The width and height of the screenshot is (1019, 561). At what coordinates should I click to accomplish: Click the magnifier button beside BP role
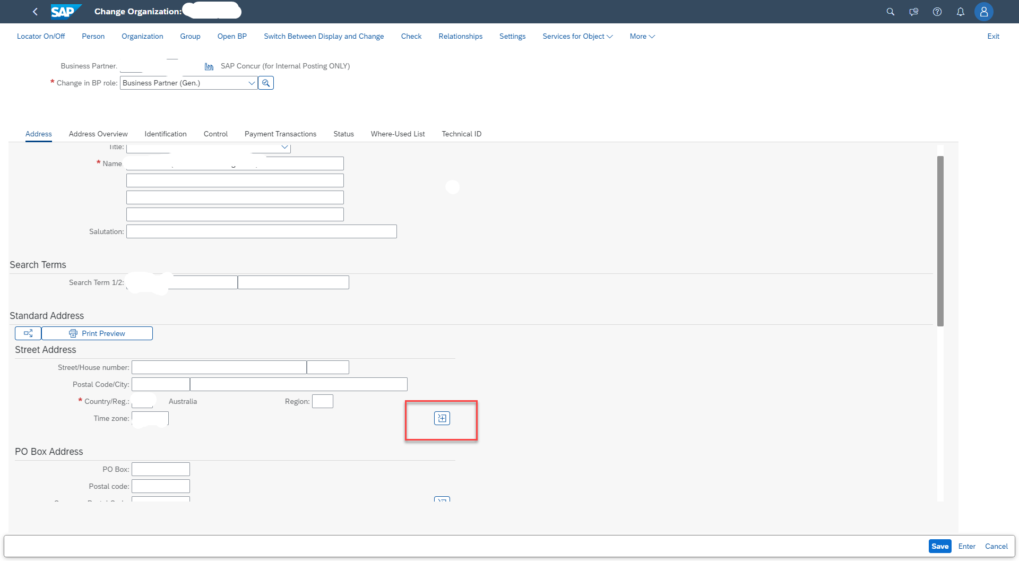click(x=266, y=83)
